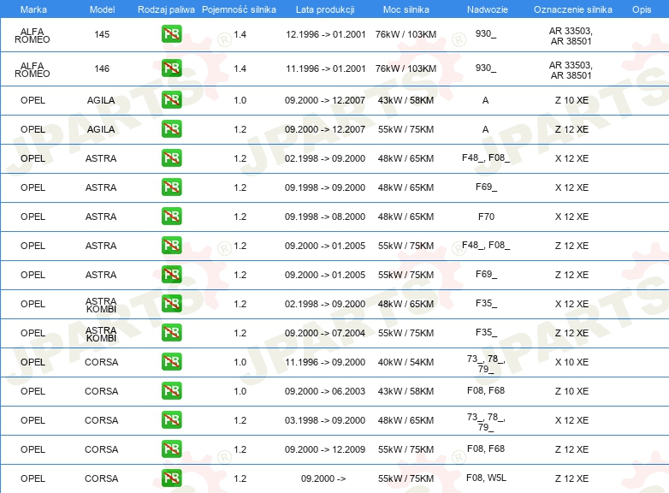
Task: Select date range '09.2000 -> 06.2003'
Action: [325, 391]
